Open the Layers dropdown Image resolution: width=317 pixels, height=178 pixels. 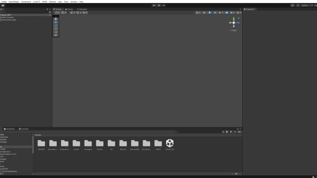tap(307, 5)
